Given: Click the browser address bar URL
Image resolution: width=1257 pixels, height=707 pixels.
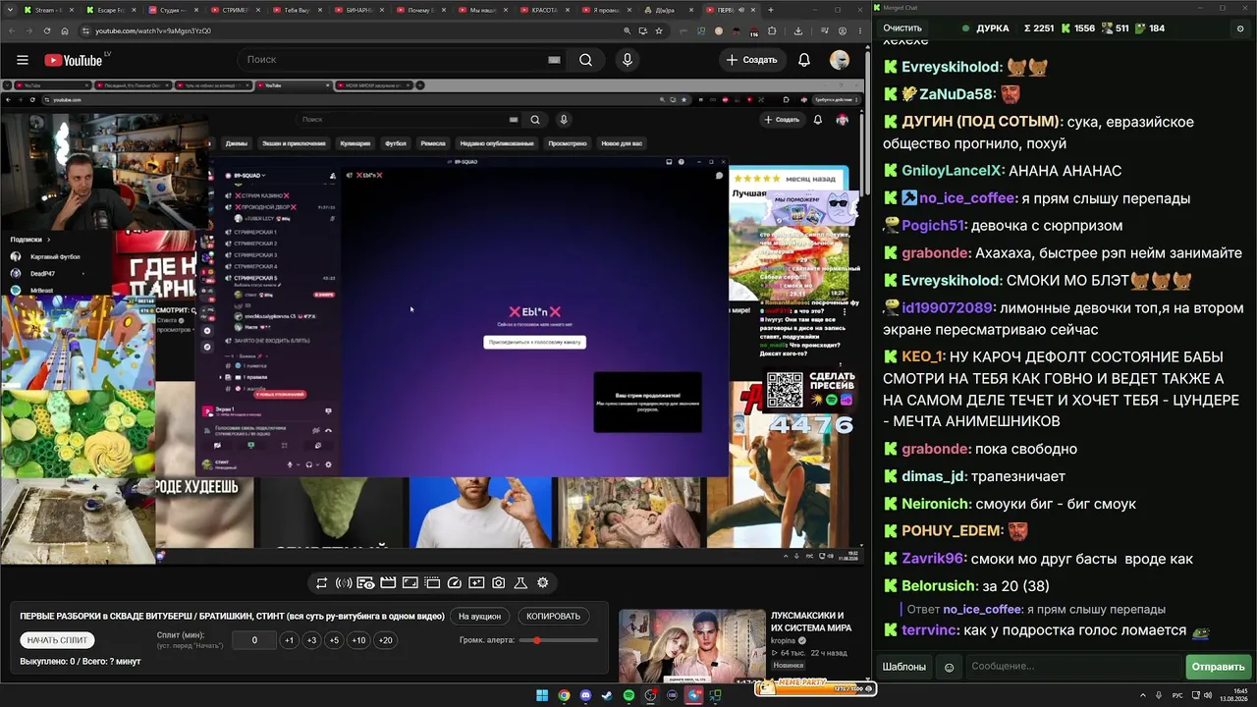Looking at the screenshot, I should click(x=153, y=30).
